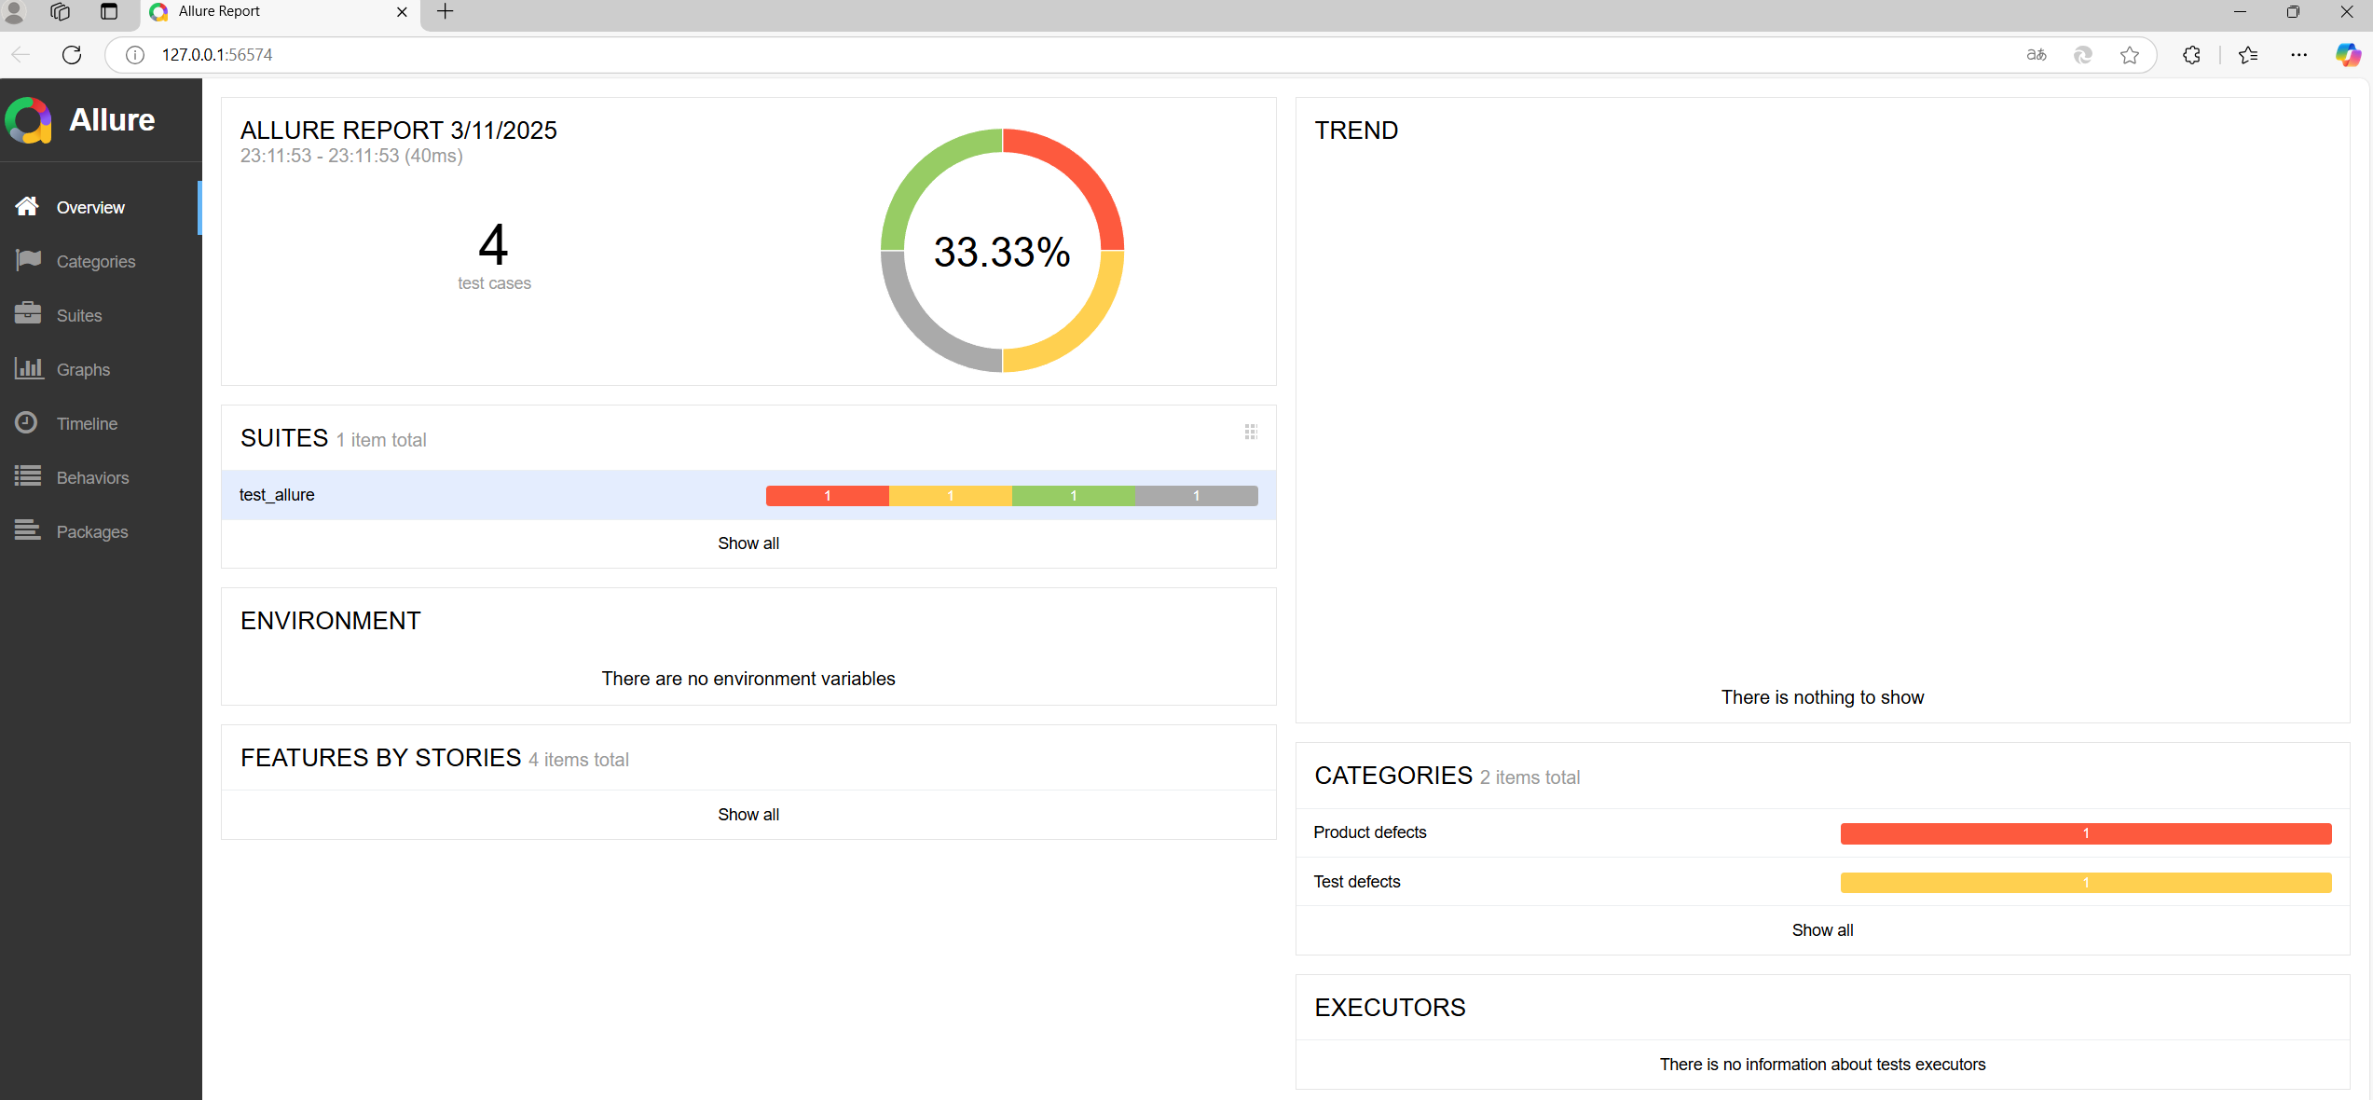Add page to favorites star

2129,55
